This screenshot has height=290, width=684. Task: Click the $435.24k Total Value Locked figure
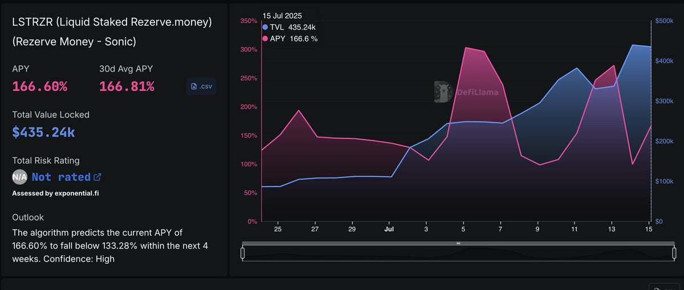[43, 132]
